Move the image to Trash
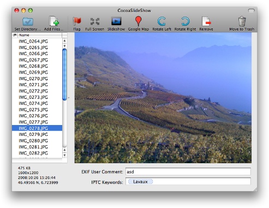269x208 pixels. click(x=242, y=21)
